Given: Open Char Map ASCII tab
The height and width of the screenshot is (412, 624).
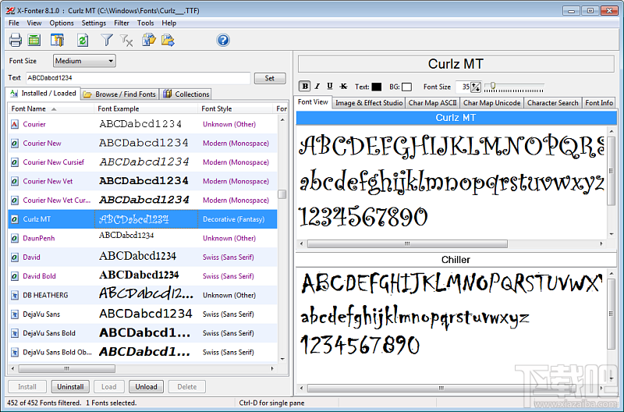Looking at the screenshot, I should pos(433,103).
